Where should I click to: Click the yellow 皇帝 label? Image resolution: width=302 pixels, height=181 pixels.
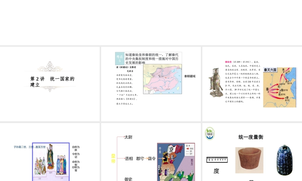point(113,158)
